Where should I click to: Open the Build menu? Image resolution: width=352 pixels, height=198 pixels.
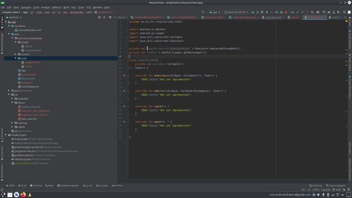[66, 7]
